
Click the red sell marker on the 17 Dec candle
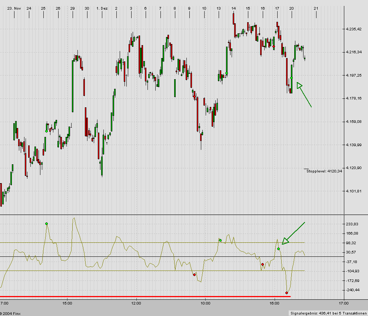274,46
